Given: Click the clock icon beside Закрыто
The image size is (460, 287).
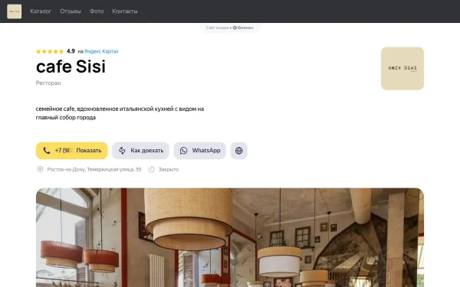Looking at the screenshot, I should coord(151,169).
